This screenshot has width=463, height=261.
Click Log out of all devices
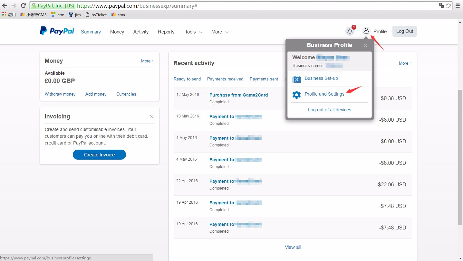click(330, 110)
